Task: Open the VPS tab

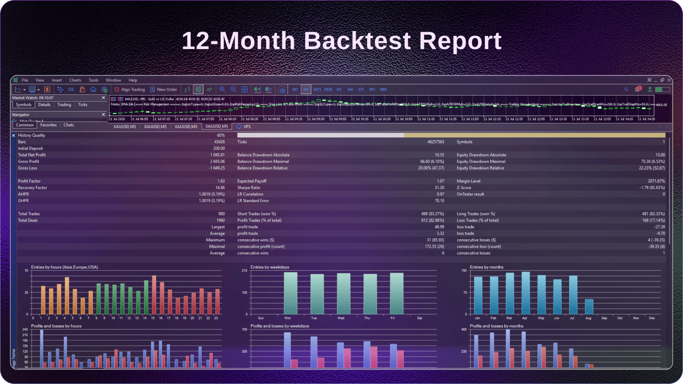Action: pyautogui.click(x=244, y=127)
